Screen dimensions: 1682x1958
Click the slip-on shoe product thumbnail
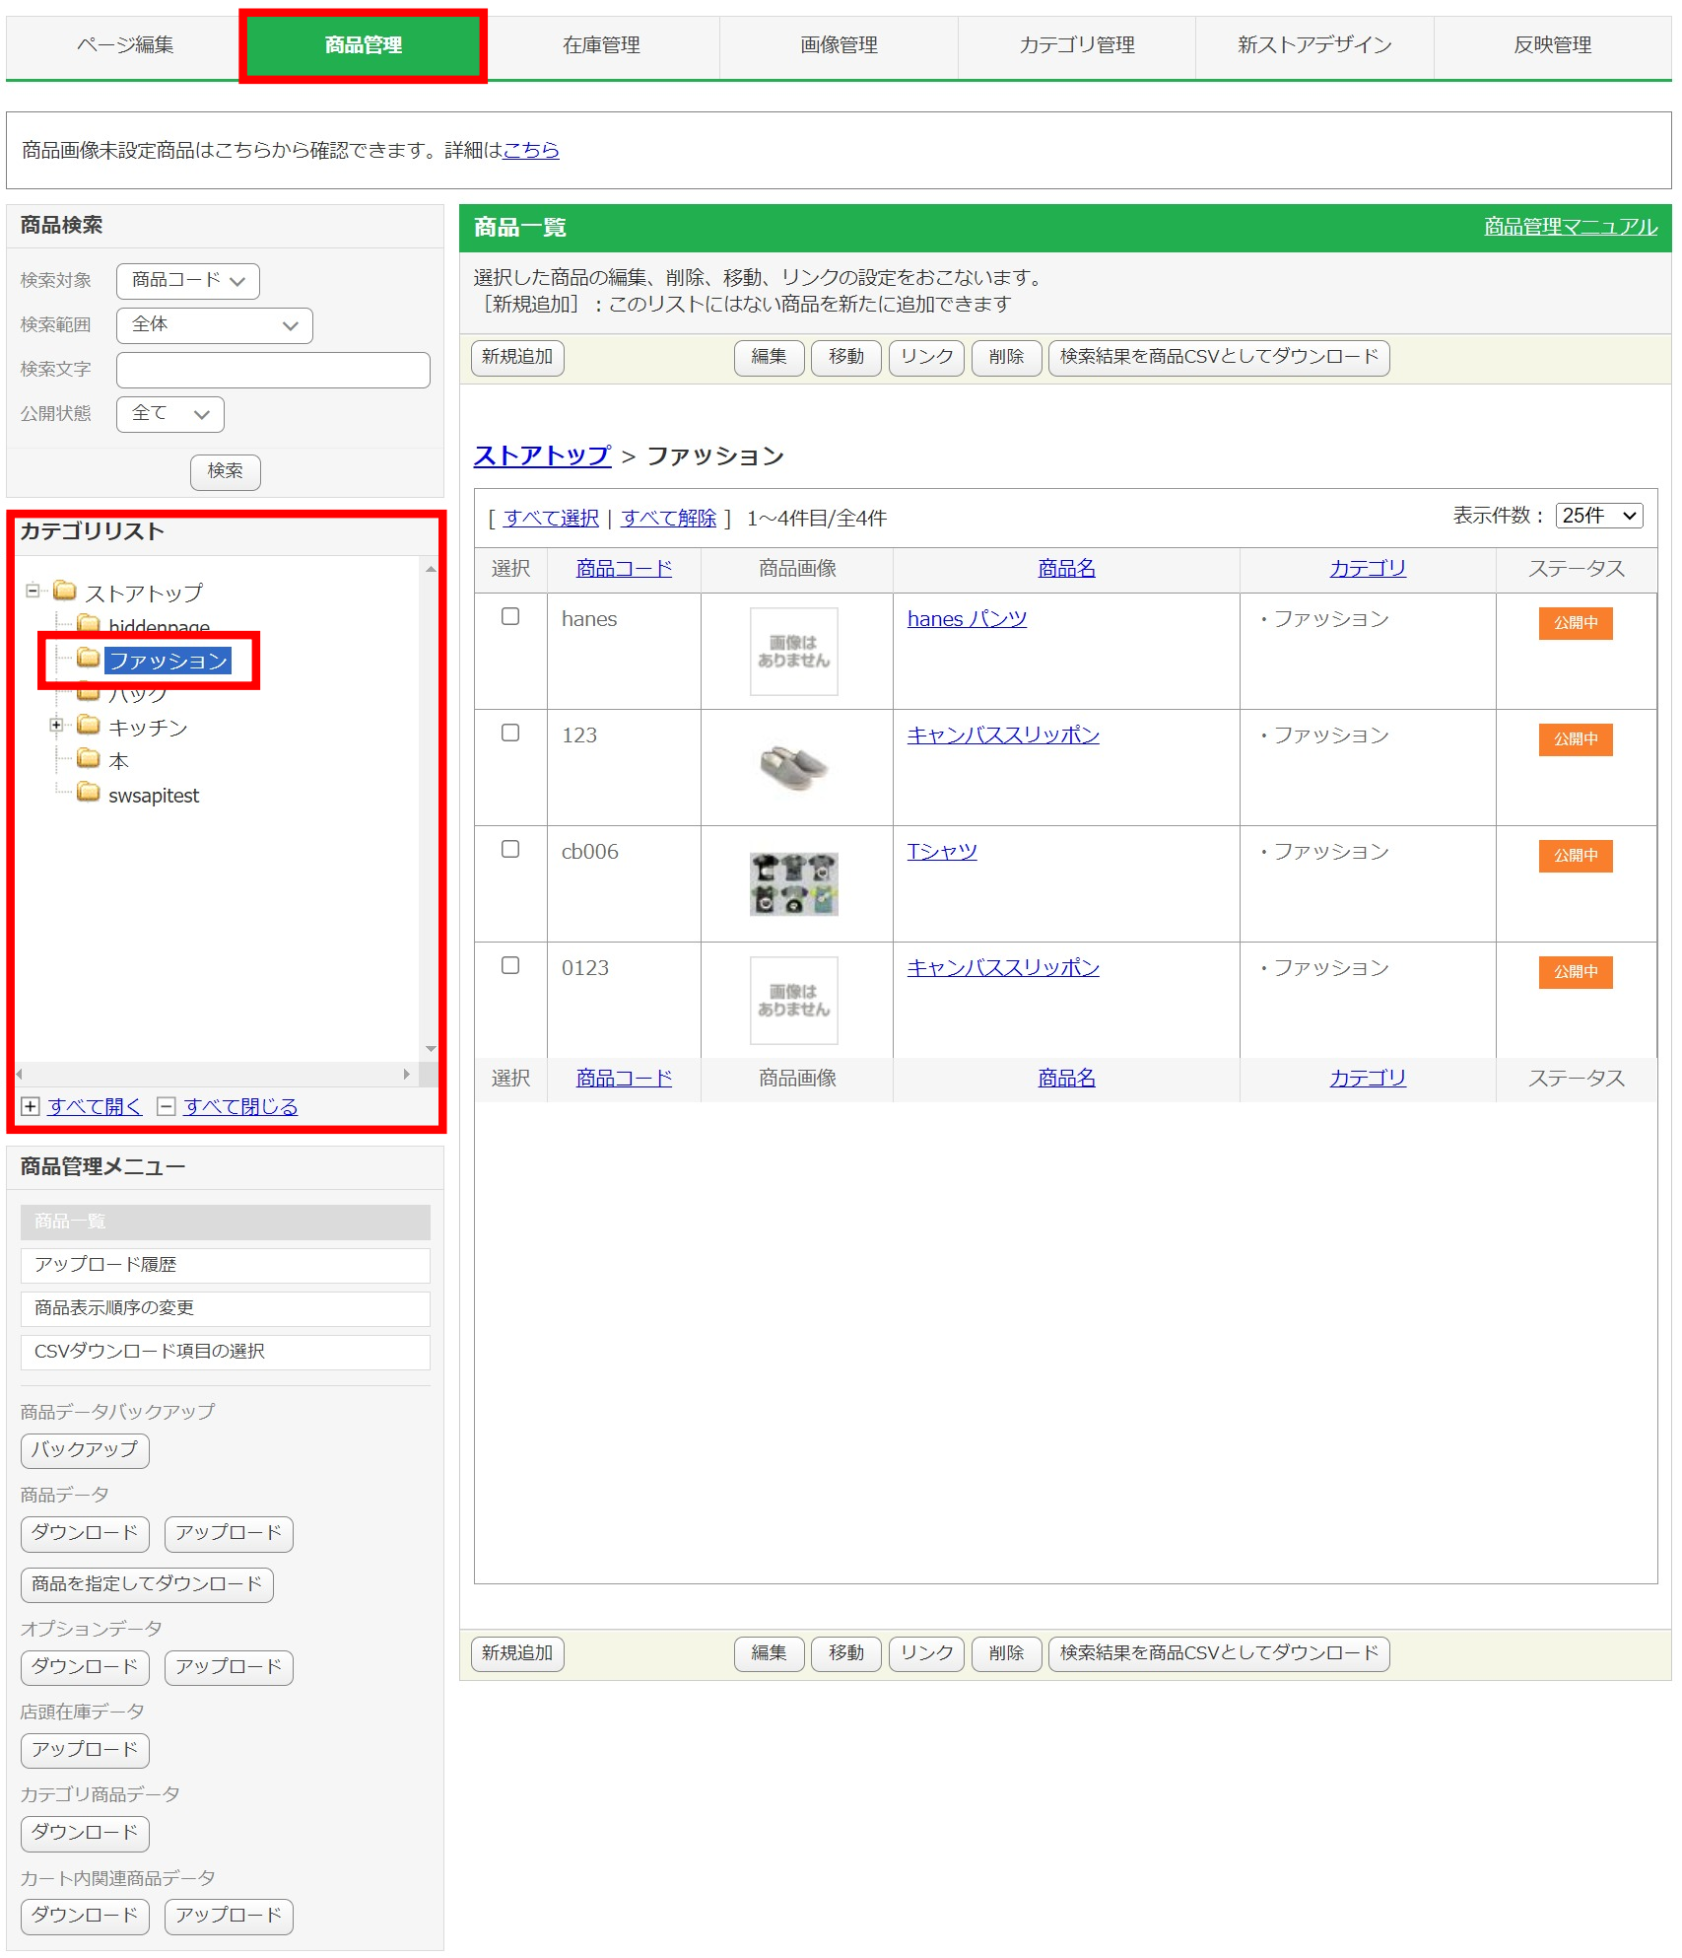(794, 767)
